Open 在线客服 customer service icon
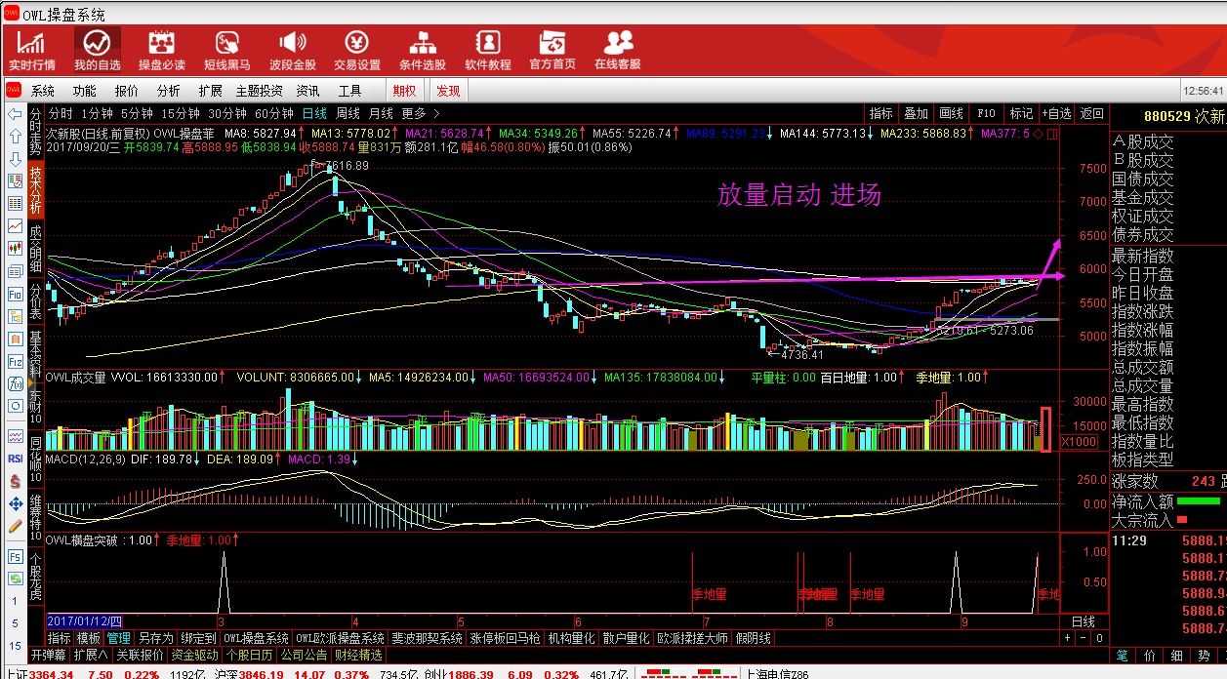 (x=618, y=51)
